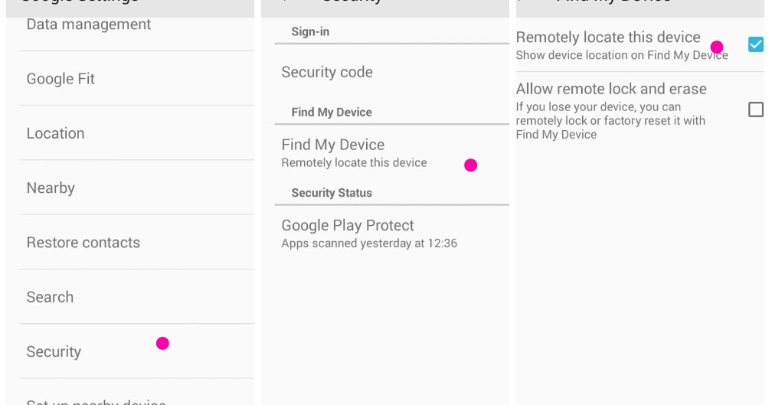Open Security from Google Settings list
Viewport: 772px width, 405px height.
pos(54,351)
